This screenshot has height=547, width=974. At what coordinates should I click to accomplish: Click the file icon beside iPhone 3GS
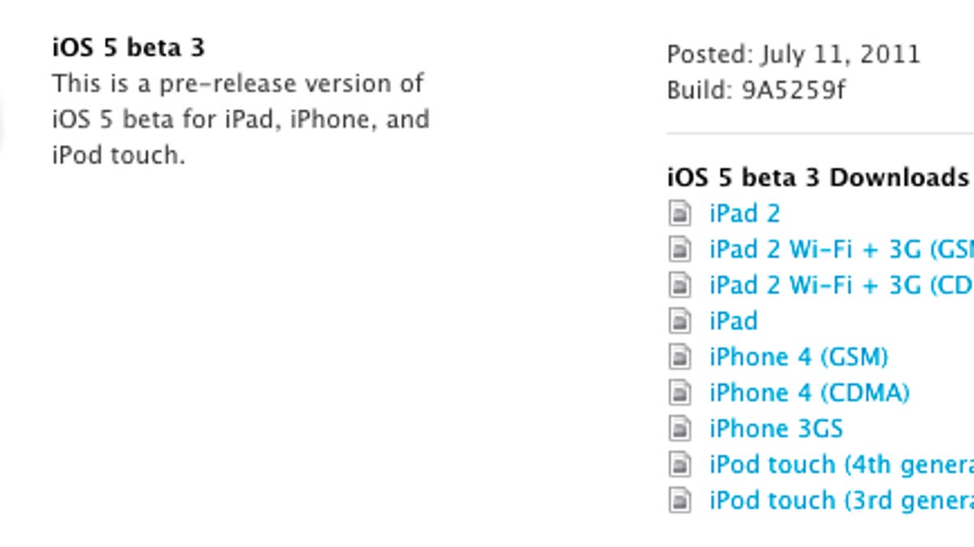pos(682,428)
